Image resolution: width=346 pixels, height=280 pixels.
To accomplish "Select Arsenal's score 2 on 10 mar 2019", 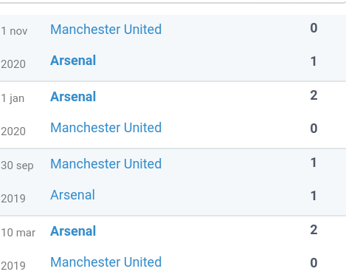I will tap(314, 230).
